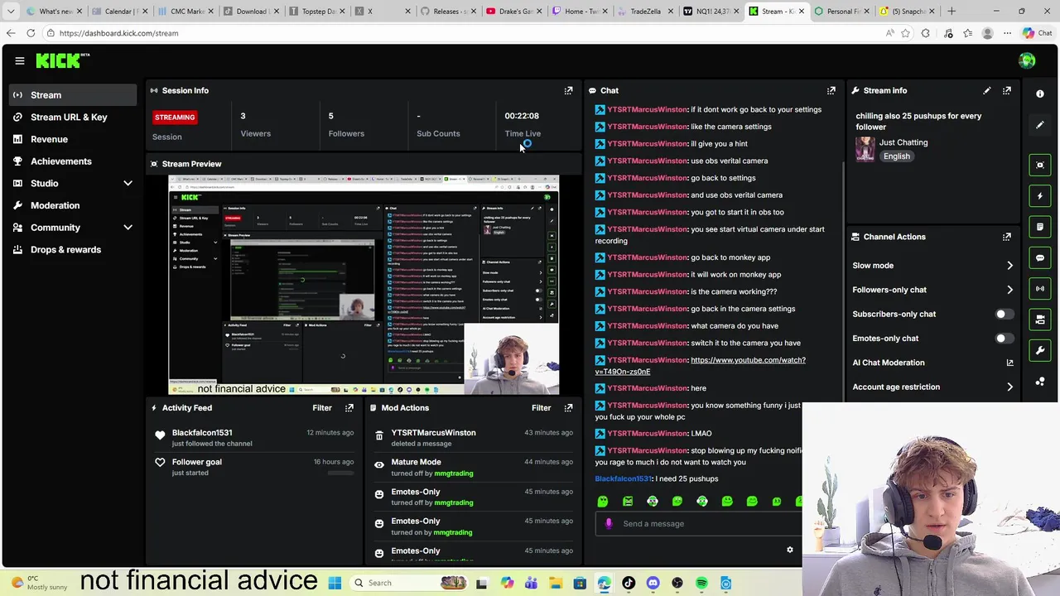The height and width of the screenshot is (596, 1060).
Task: Open the YouTube link in chat
Action: 700,366
